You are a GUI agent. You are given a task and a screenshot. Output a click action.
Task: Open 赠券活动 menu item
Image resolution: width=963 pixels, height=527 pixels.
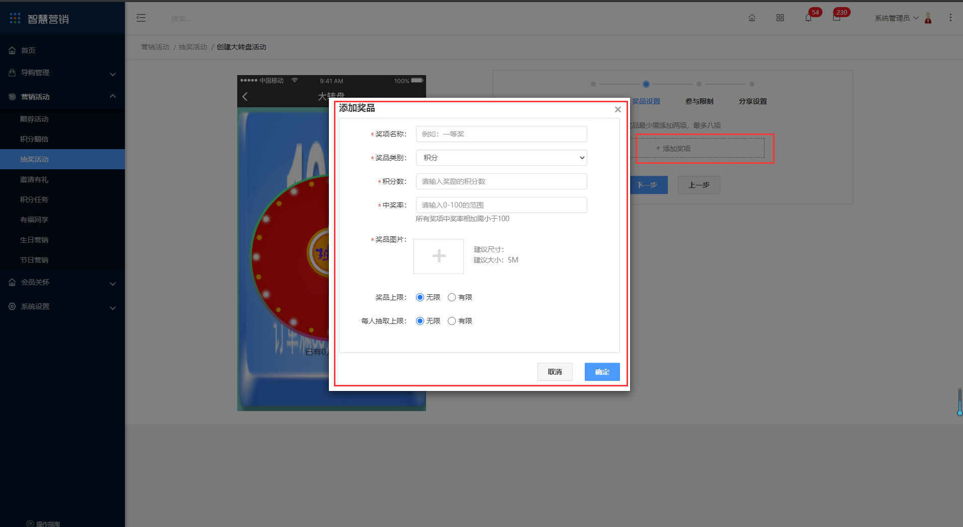[62, 119]
